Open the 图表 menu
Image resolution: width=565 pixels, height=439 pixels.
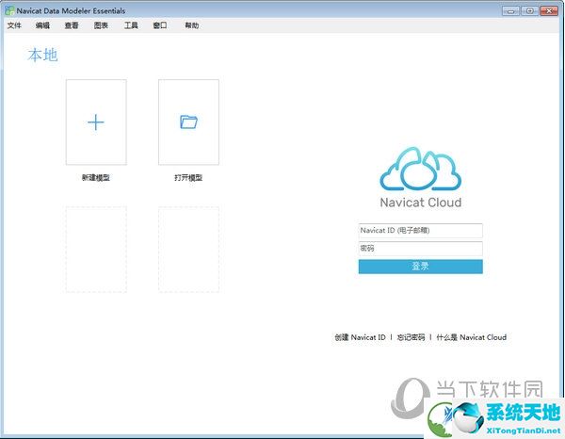pos(101,25)
